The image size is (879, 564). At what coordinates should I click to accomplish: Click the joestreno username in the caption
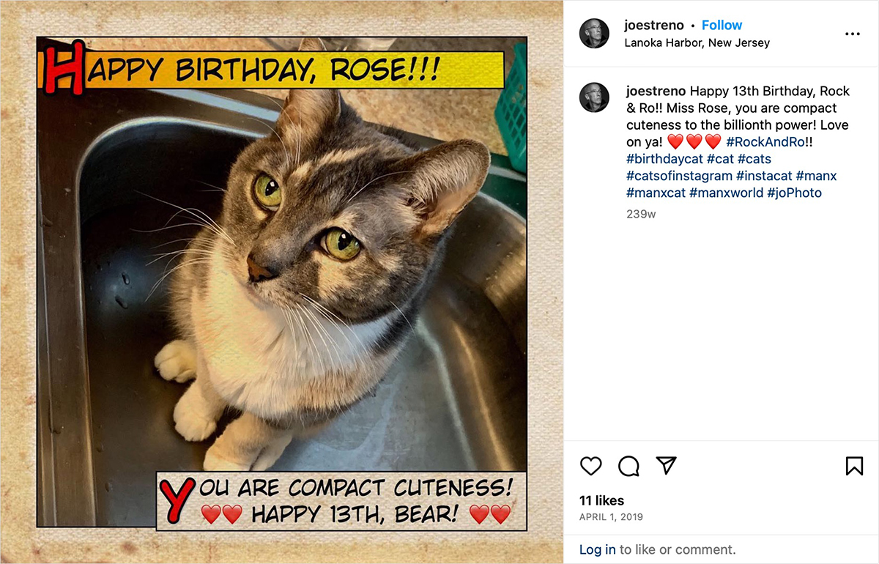point(656,91)
